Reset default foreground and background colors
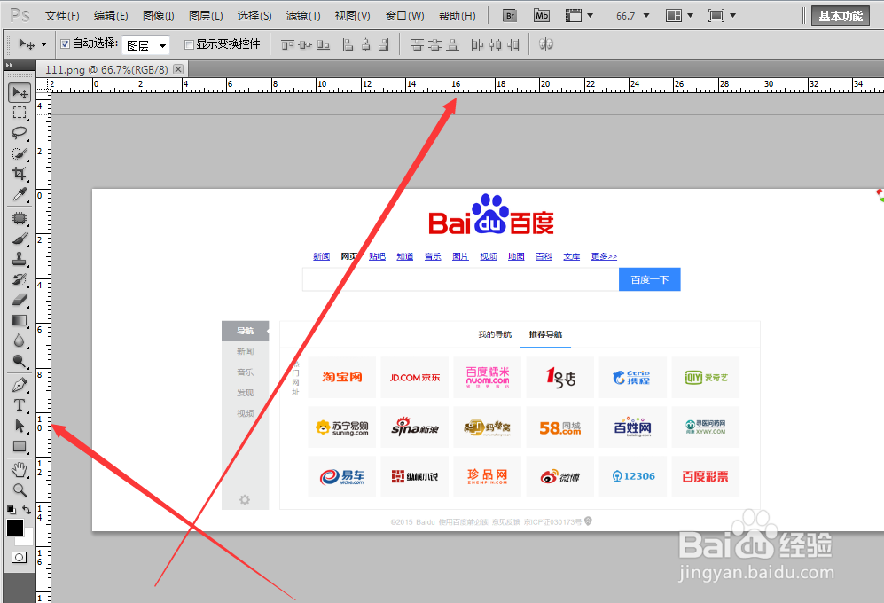Image resolution: width=884 pixels, height=603 pixels. click(12, 510)
